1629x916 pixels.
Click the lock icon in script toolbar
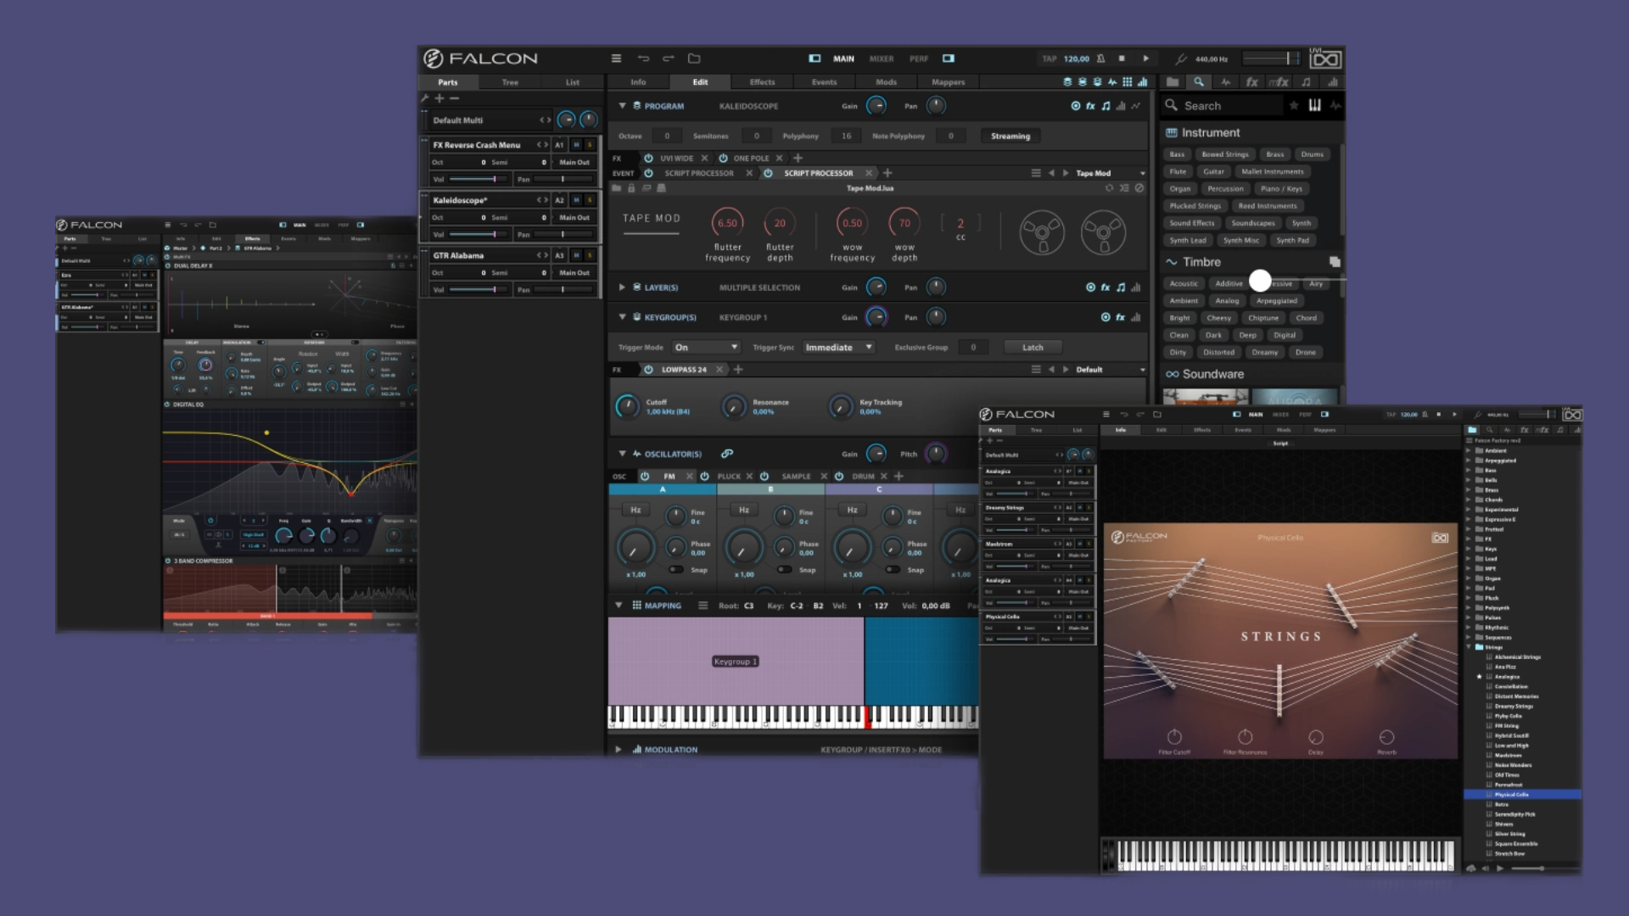tap(631, 188)
